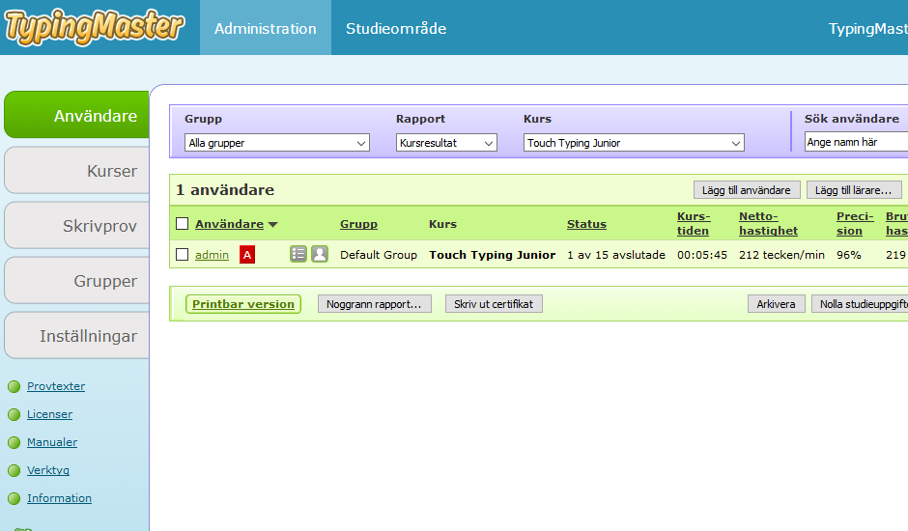Click the 00:05:45 course time value
Viewport: 908px width, 531px height.
pyautogui.click(x=702, y=255)
